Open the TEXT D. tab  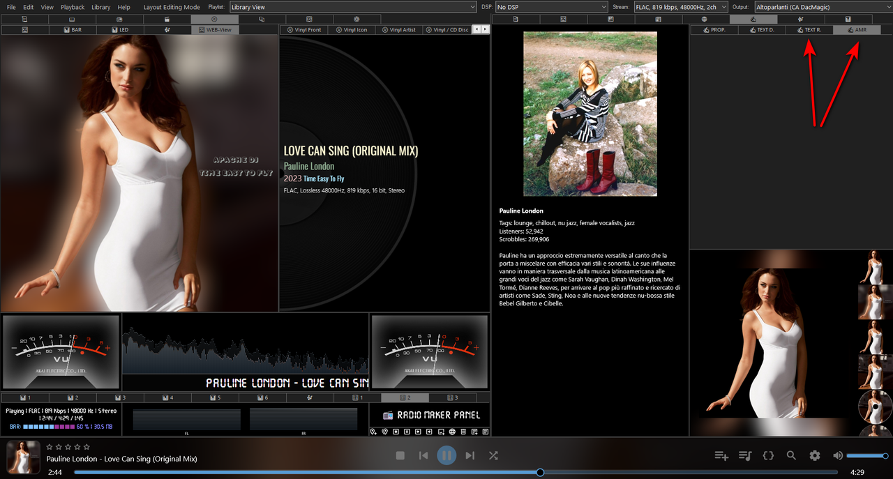pyautogui.click(x=762, y=30)
